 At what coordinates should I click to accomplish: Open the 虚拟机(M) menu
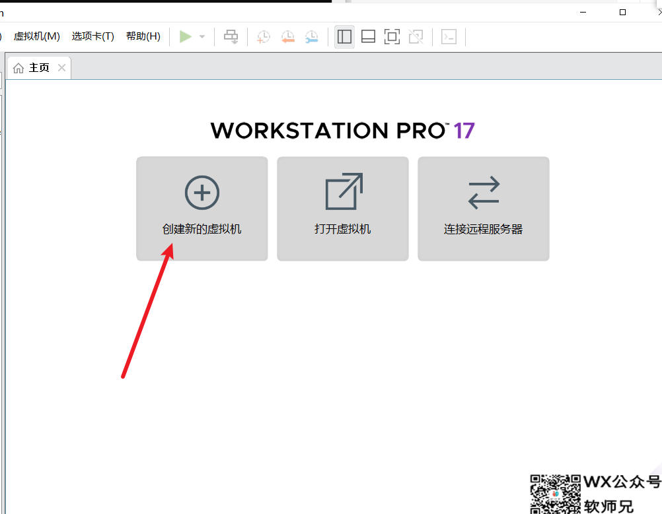tap(37, 36)
